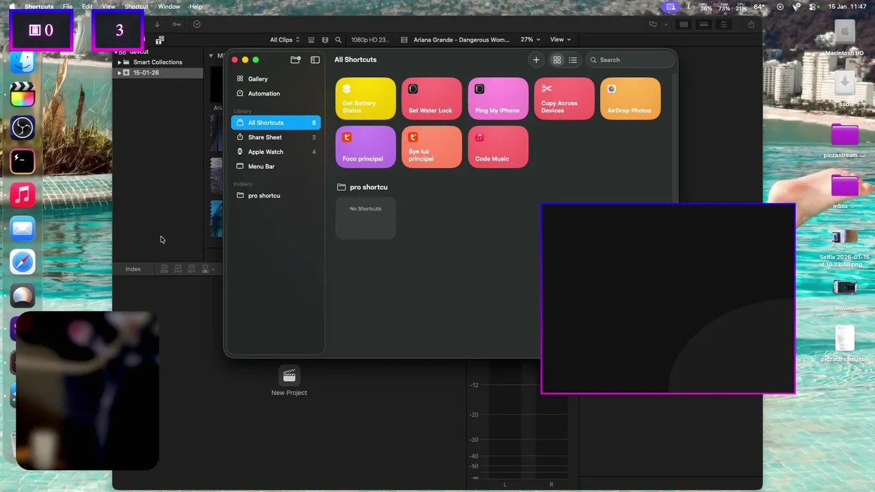Screen dimensions: 875x492
Task: Open OBS from the Dock
Action: click(23, 128)
